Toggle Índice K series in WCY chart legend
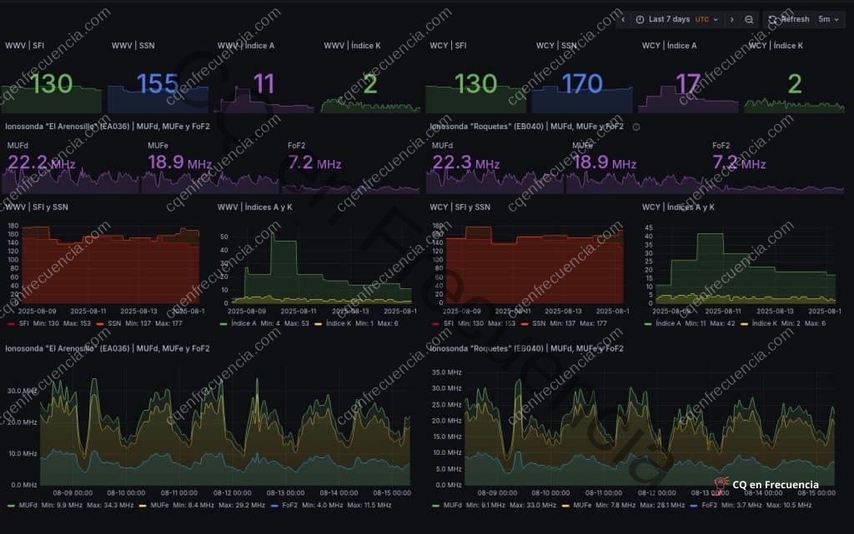Image resolution: width=854 pixels, height=534 pixels. (x=776, y=322)
